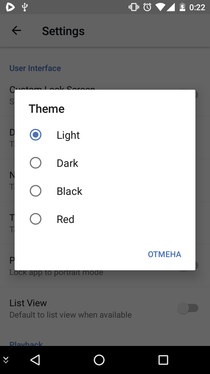This screenshot has height=374, width=210.
Task: Tap the play icon in status bar
Action: tap(10, 7)
